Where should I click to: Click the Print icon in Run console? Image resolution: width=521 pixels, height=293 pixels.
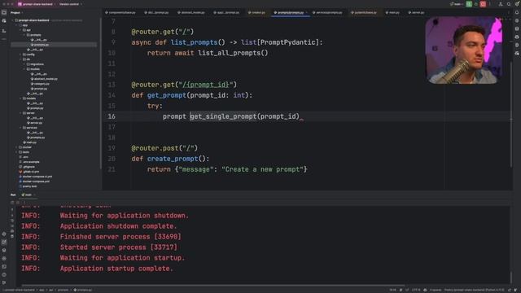tap(12, 231)
